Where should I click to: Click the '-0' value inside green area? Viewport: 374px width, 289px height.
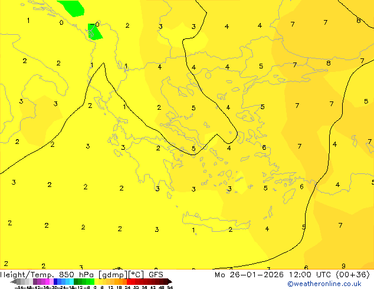pos(95,24)
